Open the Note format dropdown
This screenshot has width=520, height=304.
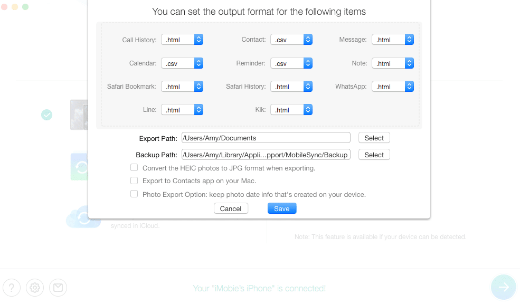click(x=393, y=63)
